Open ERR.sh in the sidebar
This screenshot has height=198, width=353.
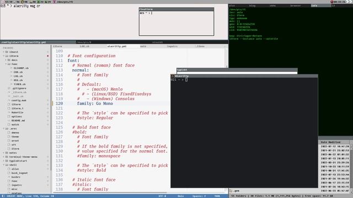click(18, 72)
